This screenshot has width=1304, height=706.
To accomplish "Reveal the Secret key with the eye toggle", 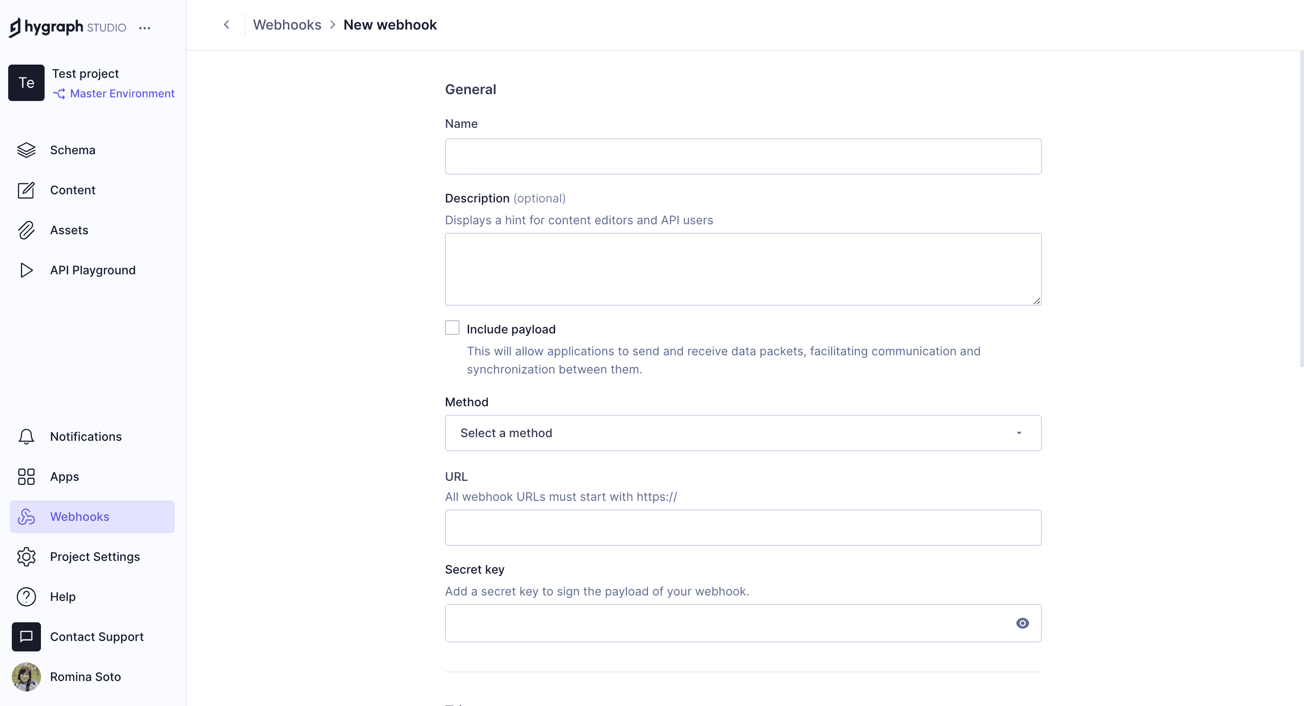I will click(1022, 623).
